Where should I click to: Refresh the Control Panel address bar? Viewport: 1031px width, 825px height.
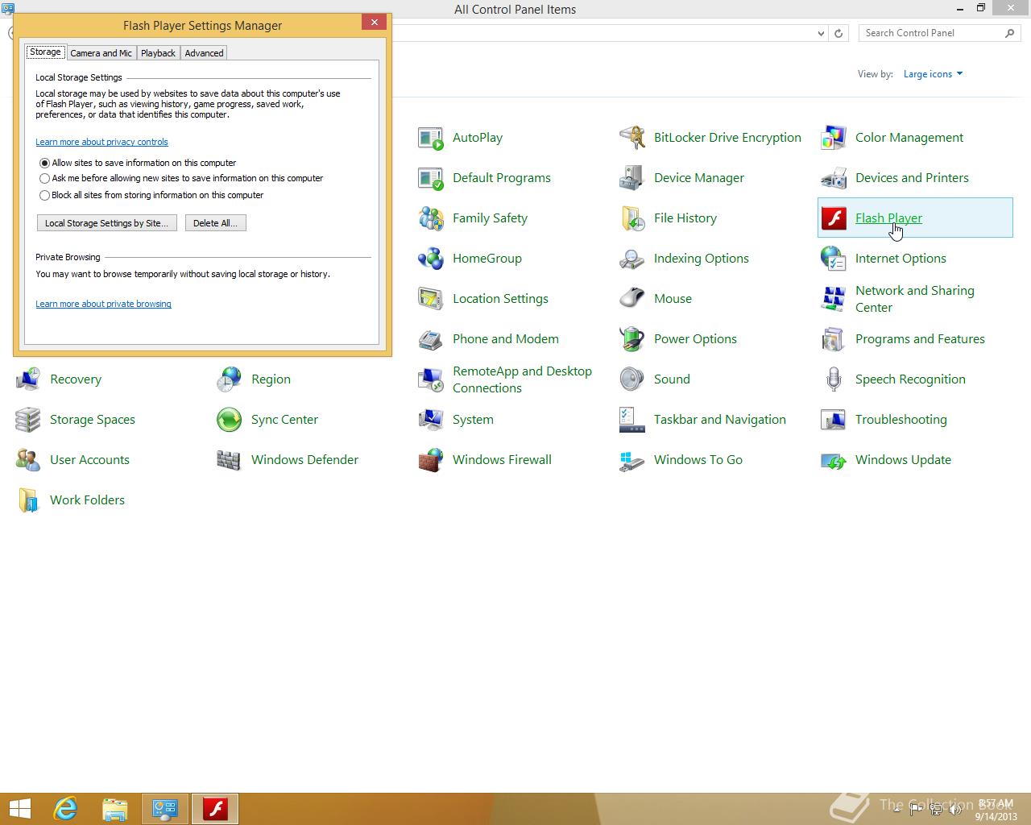tap(838, 33)
